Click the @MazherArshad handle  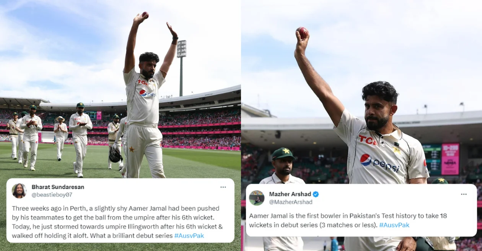click(x=291, y=202)
